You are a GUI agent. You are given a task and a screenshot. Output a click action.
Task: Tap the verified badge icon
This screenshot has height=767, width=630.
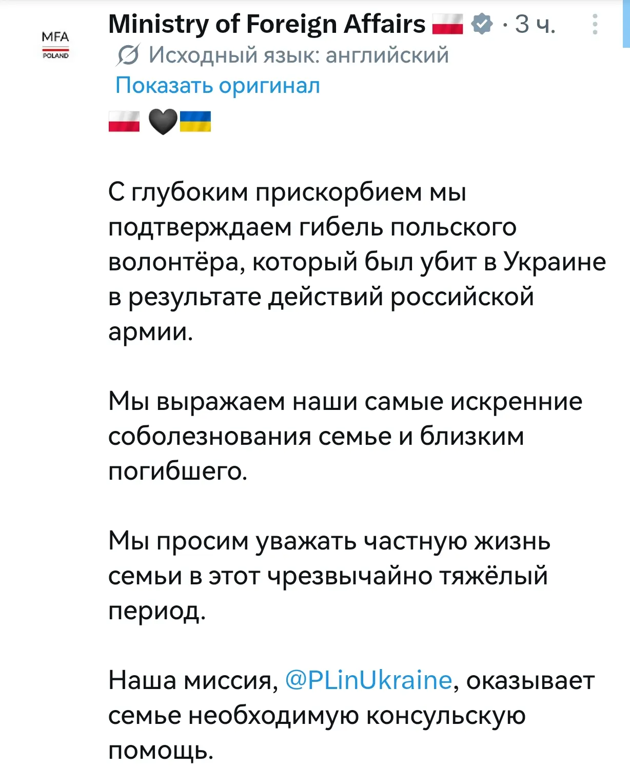[481, 24]
